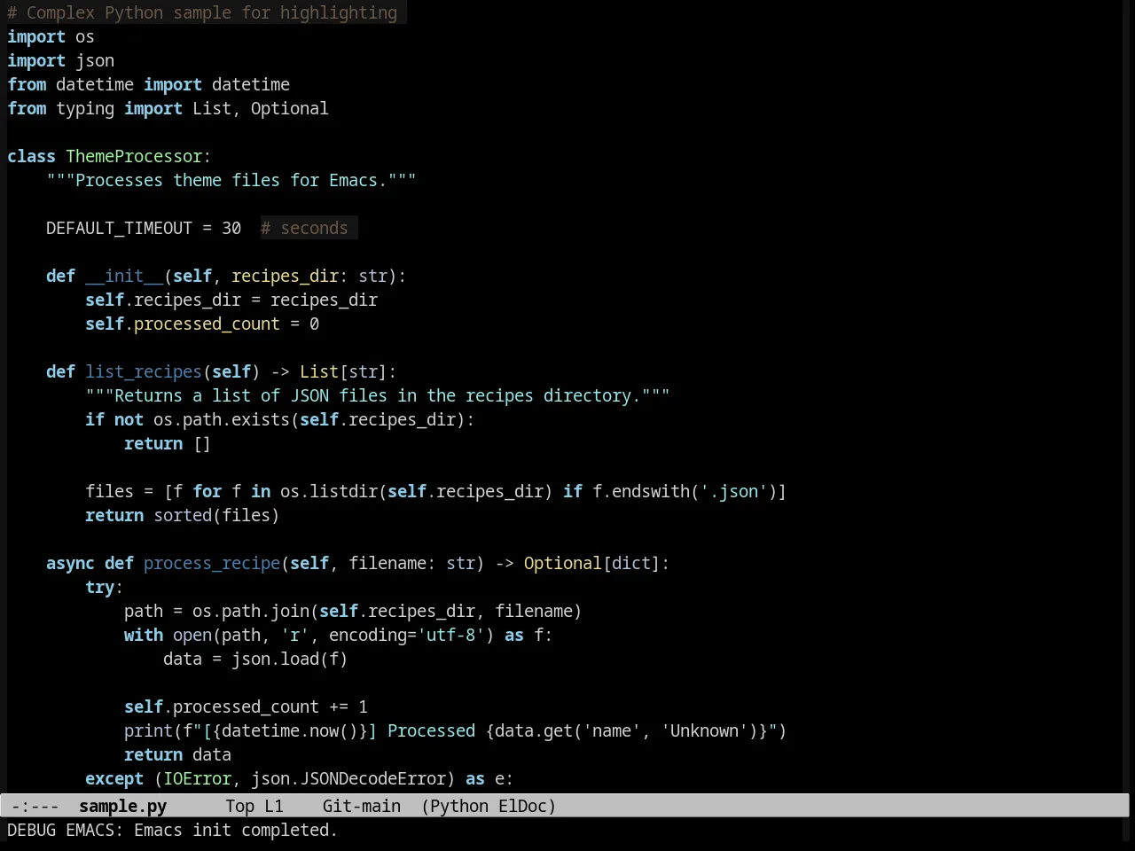Click the 'async' keyword
1135x851 pixels.
[70, 563]
